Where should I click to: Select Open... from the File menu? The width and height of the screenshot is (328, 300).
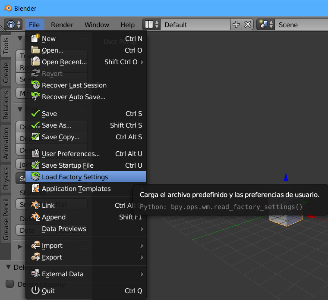click(x=86, y=50)
